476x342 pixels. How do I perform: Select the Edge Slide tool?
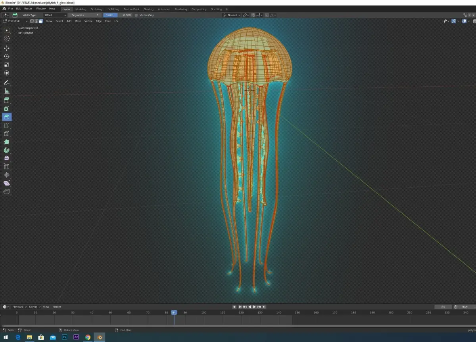pyautogui.click(x=7, y=167)
